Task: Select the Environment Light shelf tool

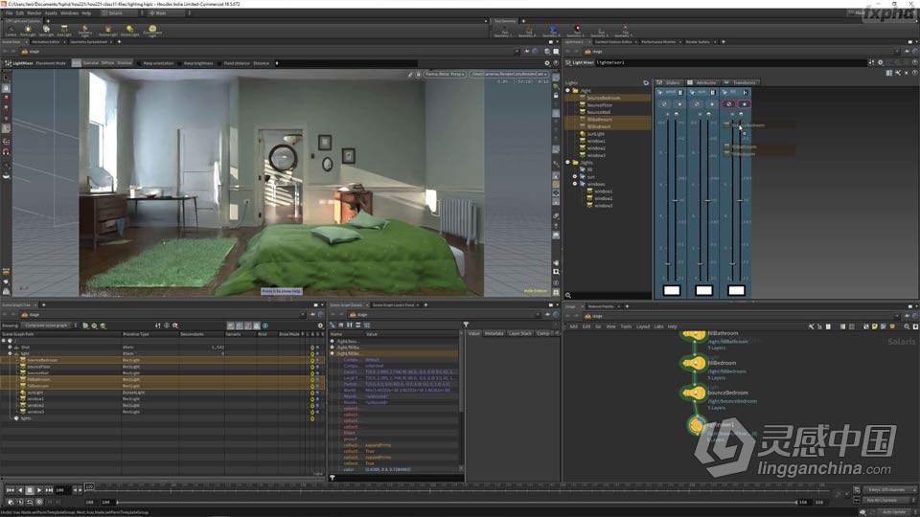Action: pyautogui.click(x=152, y=31)
